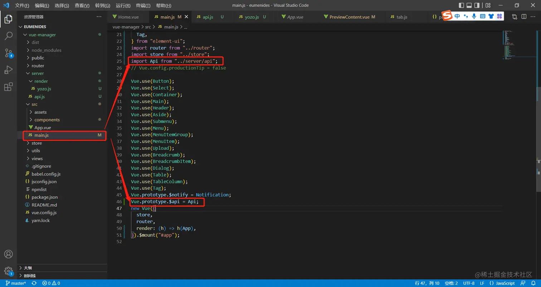Toggle Sogou Chinese/English mode
This screenshot has height=287, width=541.
[x=457, y=16]
